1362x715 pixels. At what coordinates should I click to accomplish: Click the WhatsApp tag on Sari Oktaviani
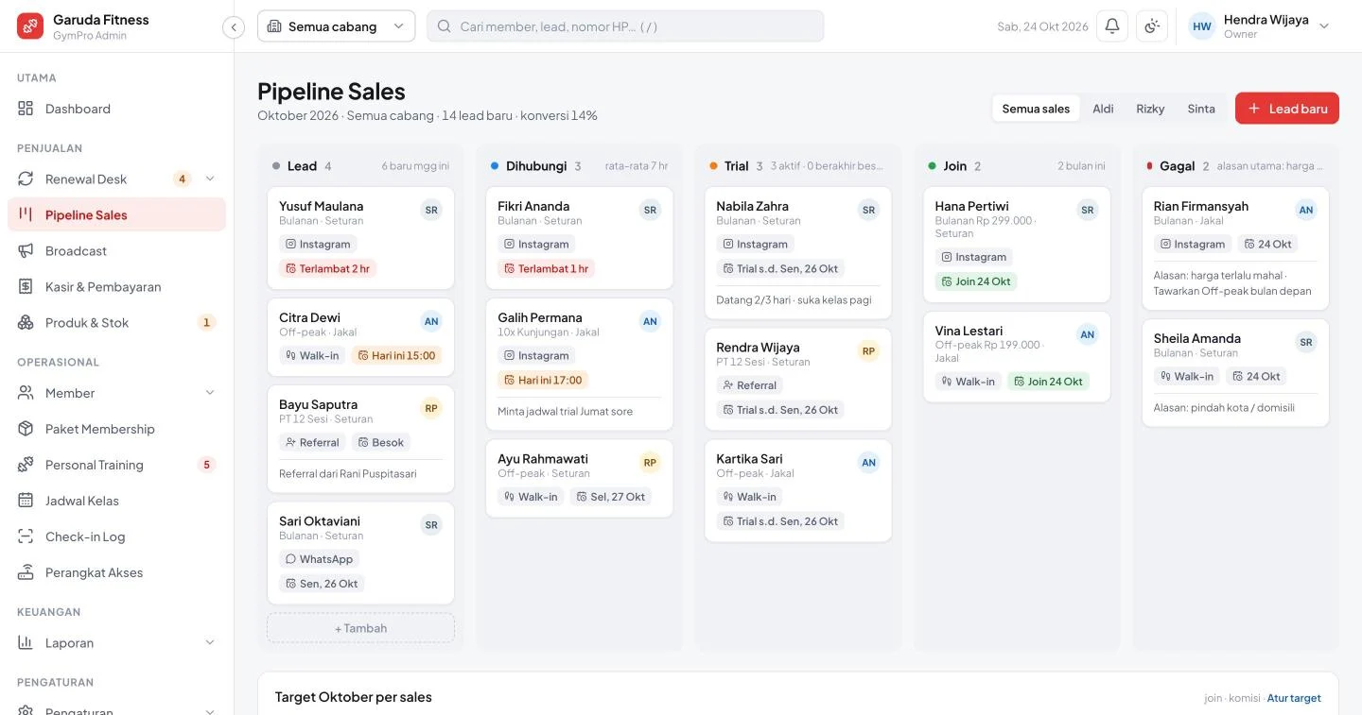[x=319, y=559]
